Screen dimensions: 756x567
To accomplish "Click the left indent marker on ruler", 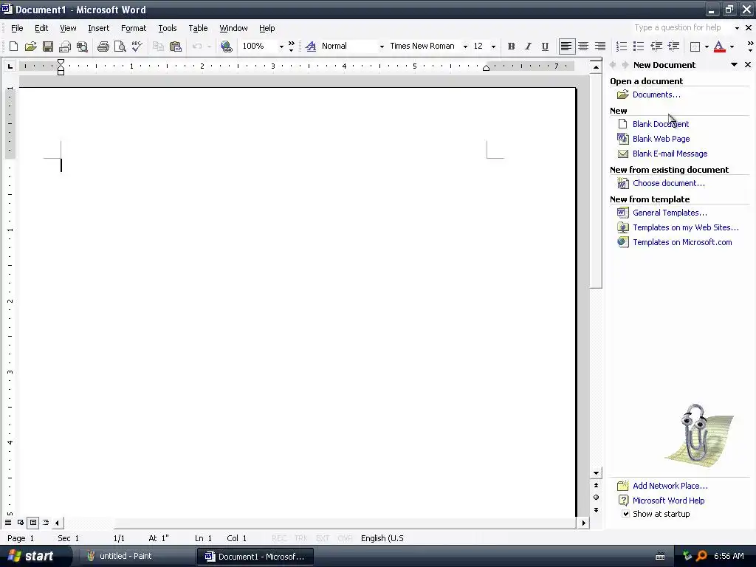I will (x=61, y=70).
